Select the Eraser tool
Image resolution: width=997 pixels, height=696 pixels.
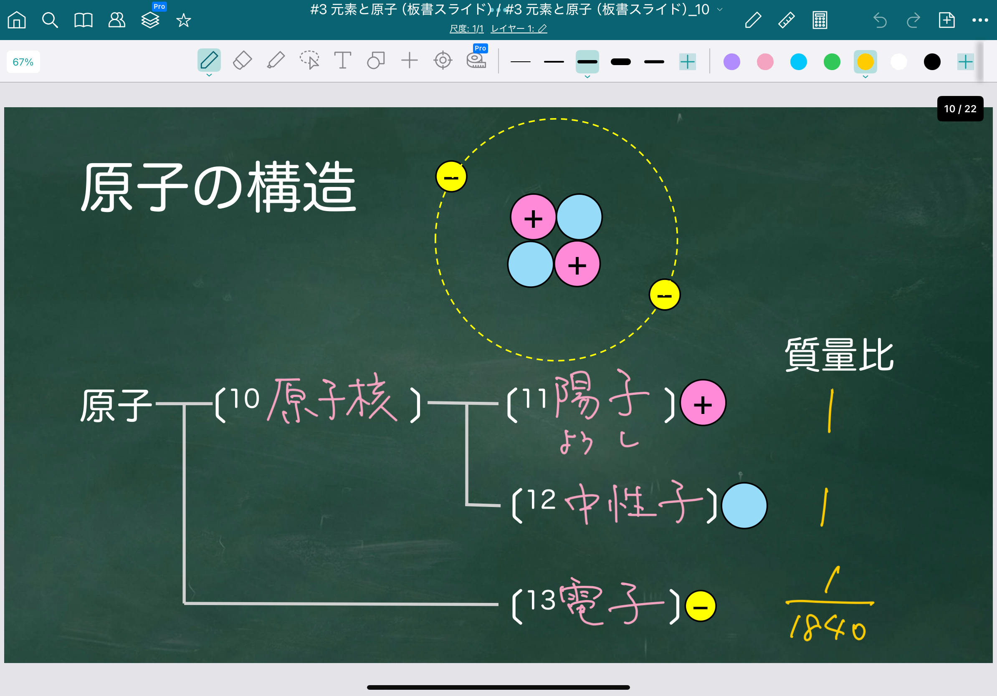tap(242, 61)
